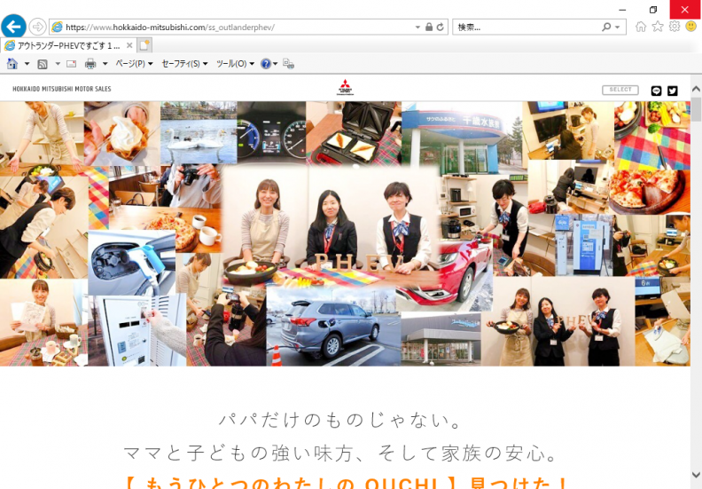This screenshot has height=489, width=702.
Task: Expand the feeds dropdown arrow
Action: tap(58, 64)
